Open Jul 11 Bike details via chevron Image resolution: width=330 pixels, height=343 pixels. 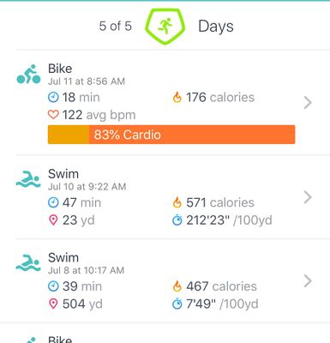(308, 103)
